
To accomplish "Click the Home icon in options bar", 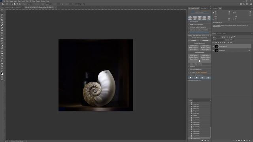I will pos(3,4).
